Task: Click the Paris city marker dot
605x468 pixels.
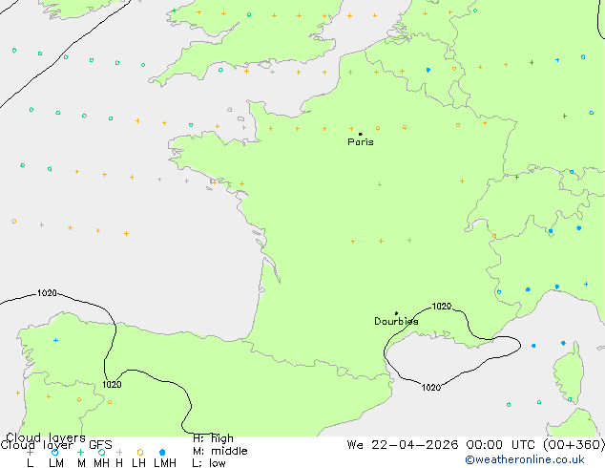Action: [x=361, y=134]
